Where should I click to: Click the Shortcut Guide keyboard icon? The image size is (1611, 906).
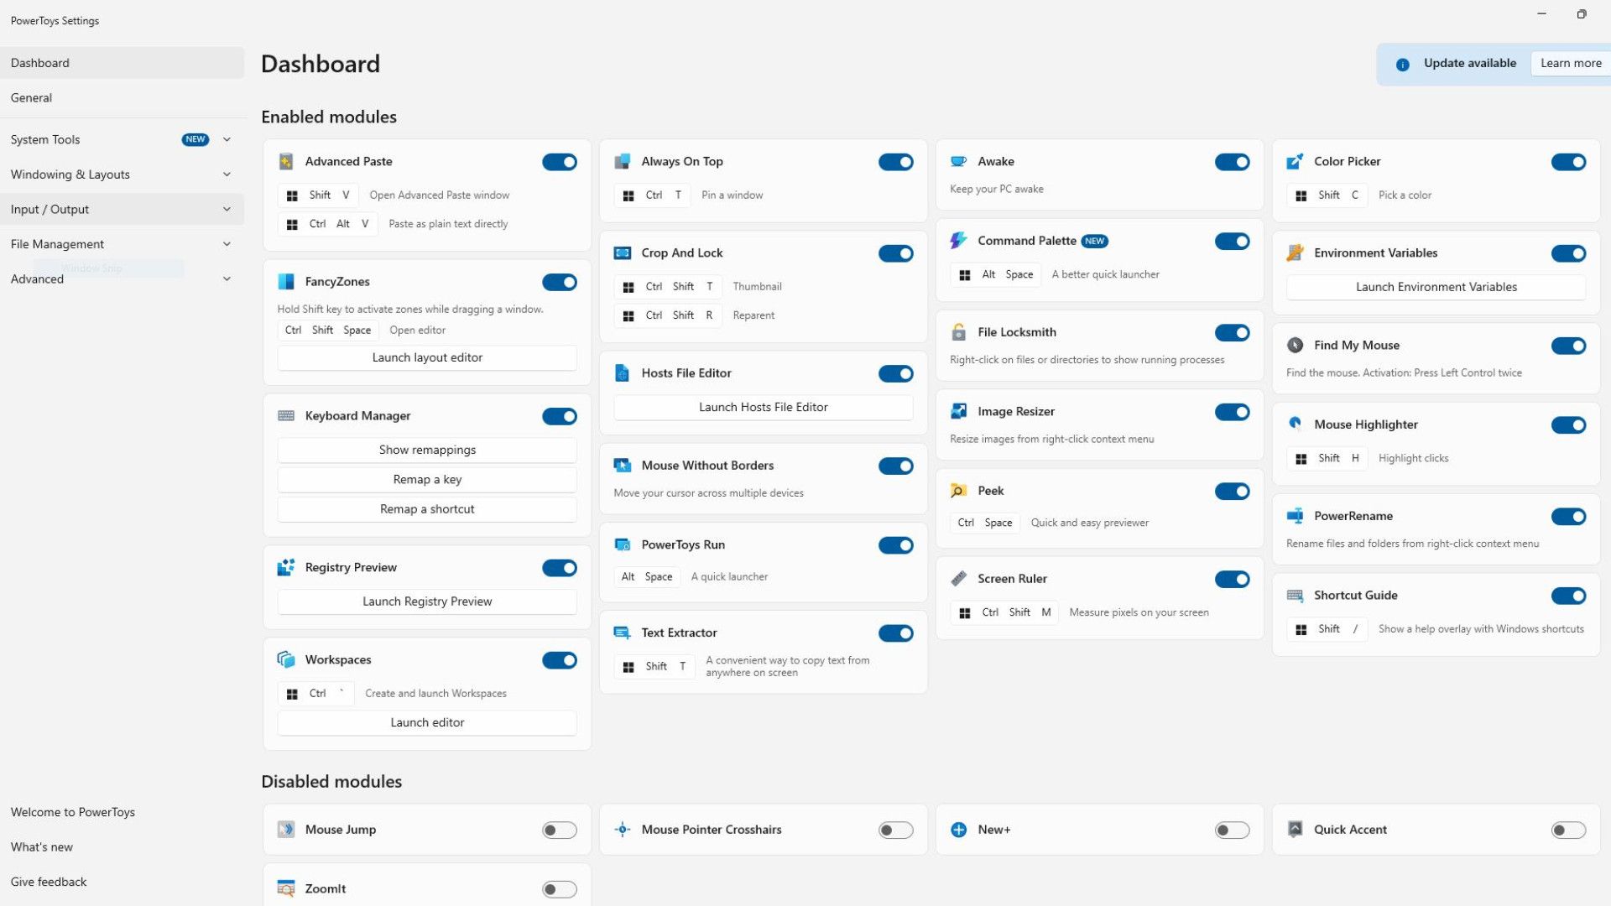(1295, 595)
